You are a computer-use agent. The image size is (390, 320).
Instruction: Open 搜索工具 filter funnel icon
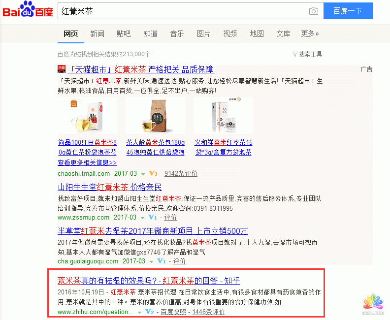(295, 54)
